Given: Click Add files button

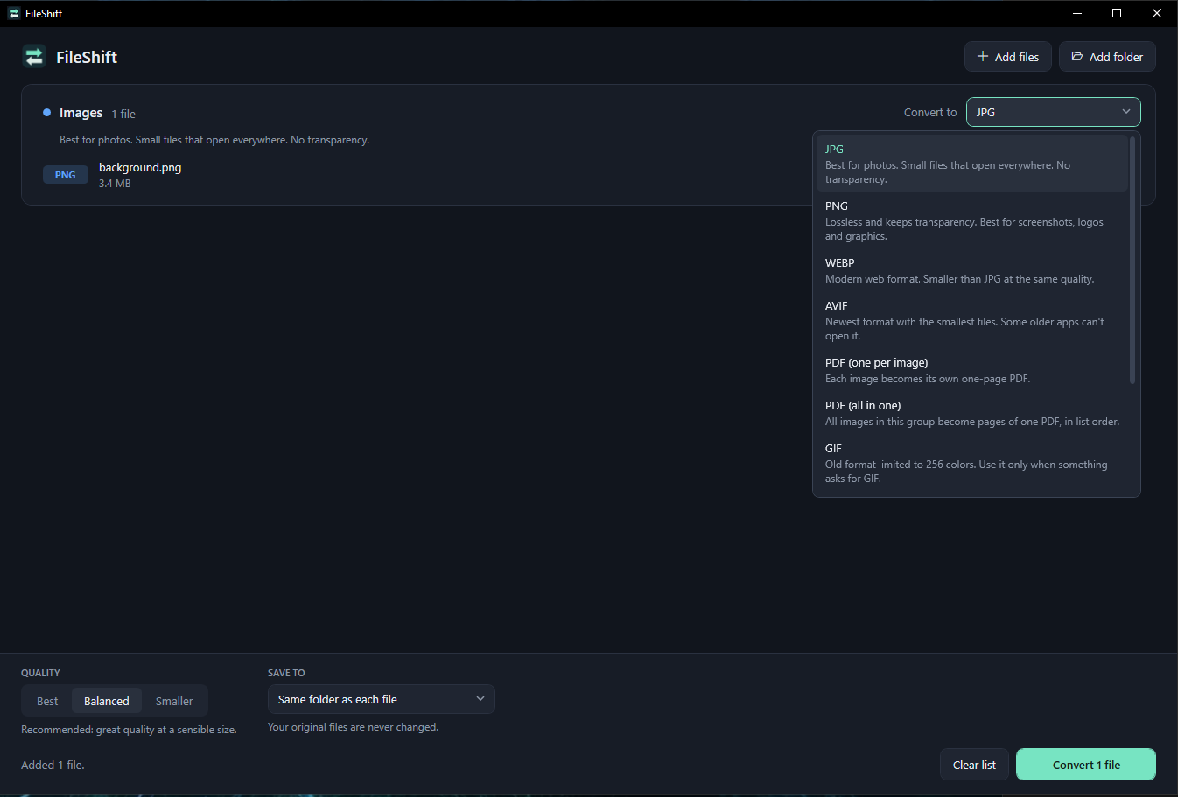Looking at the screenshot, I should click(1008, 57).
